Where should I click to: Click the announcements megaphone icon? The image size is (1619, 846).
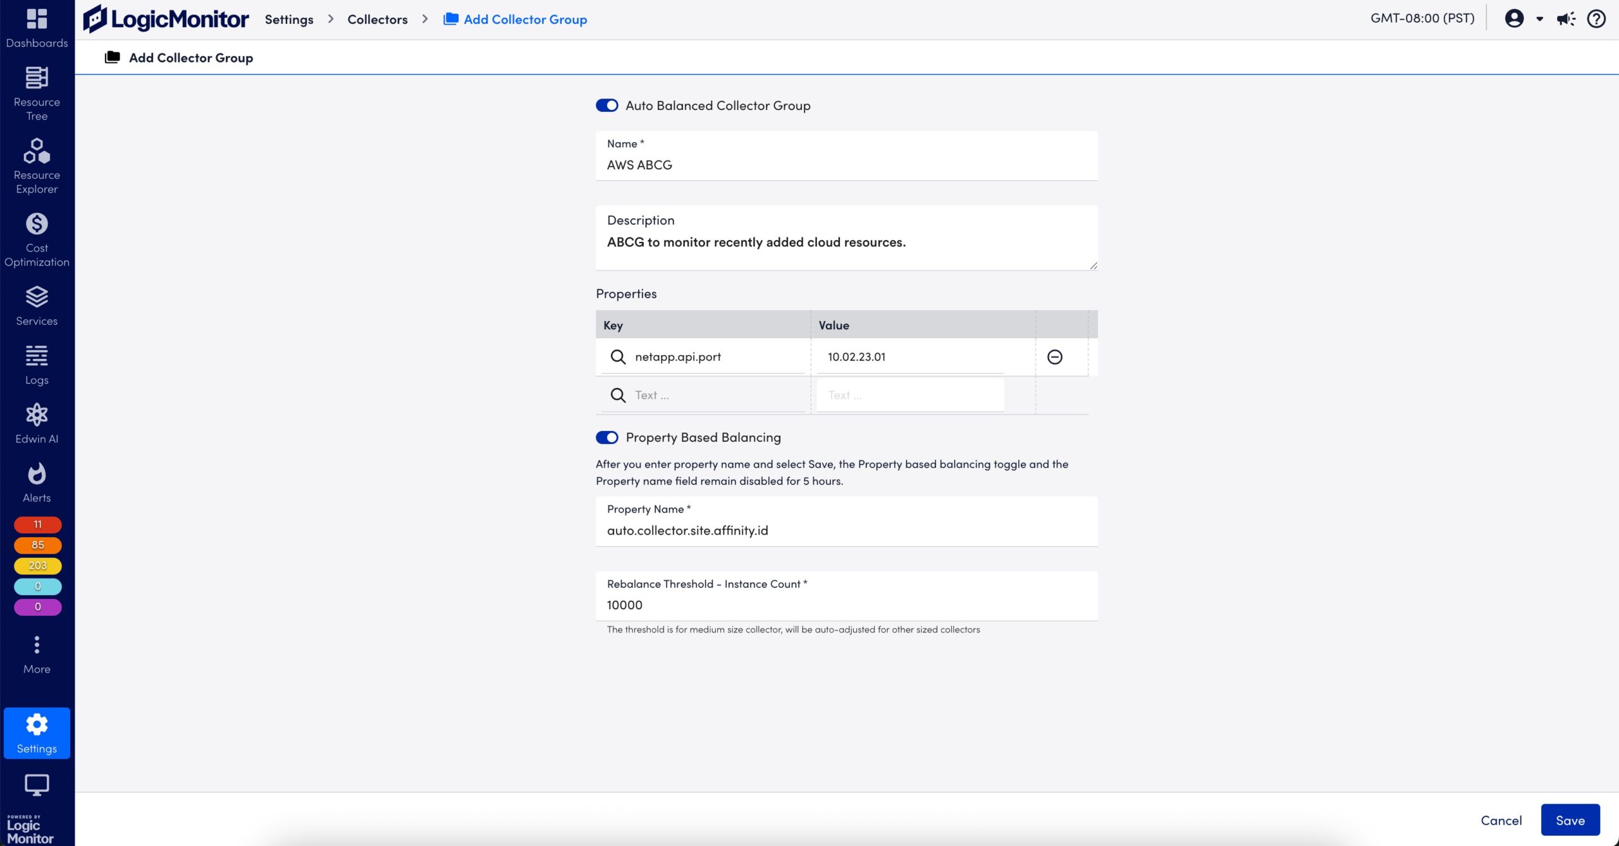(1566, 18)
